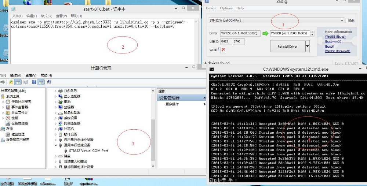
Task: Click the scan hardware icon in toolbar
Action: pos(49,82)
